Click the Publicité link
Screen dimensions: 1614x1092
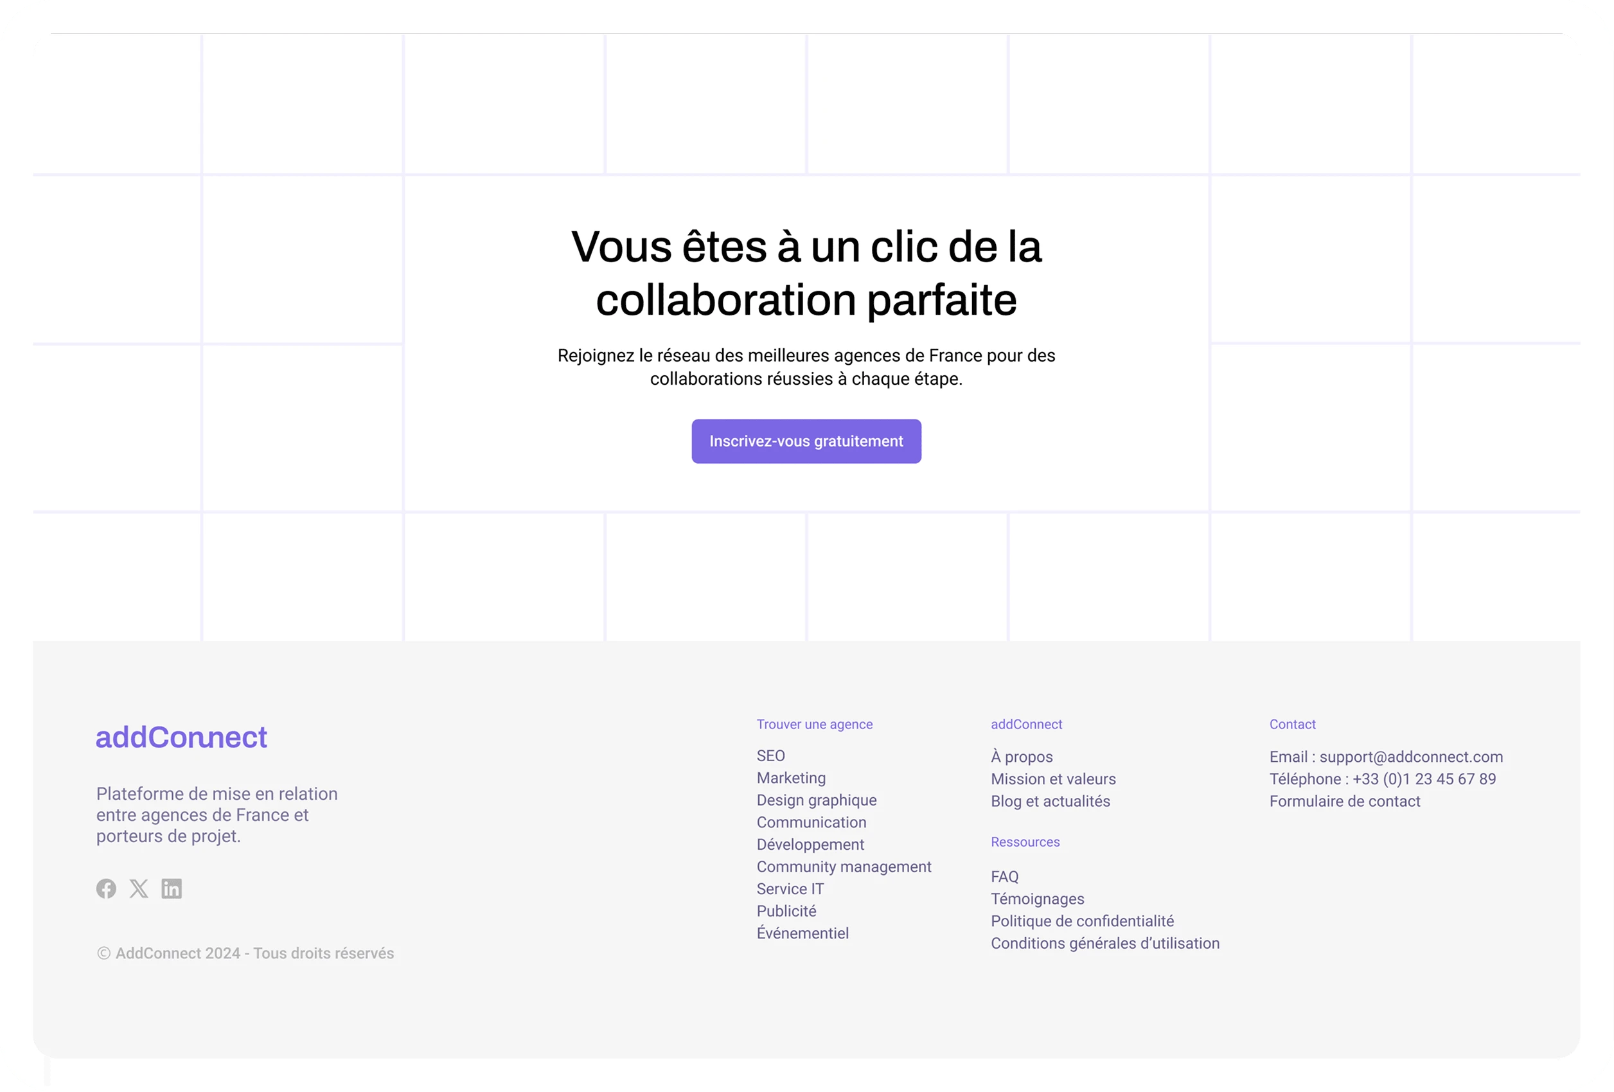coord(786,911)
